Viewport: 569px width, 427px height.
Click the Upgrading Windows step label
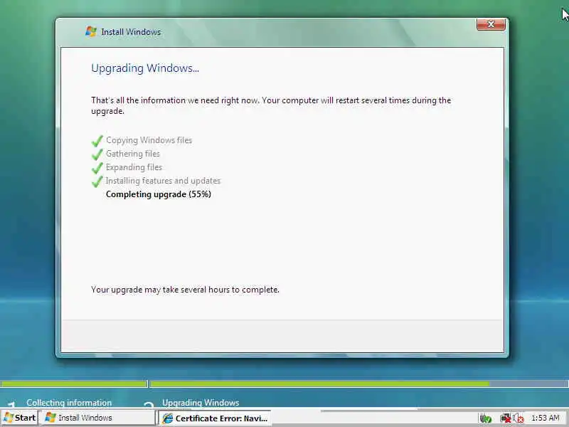pyautogui.click(x=201, y=402)
